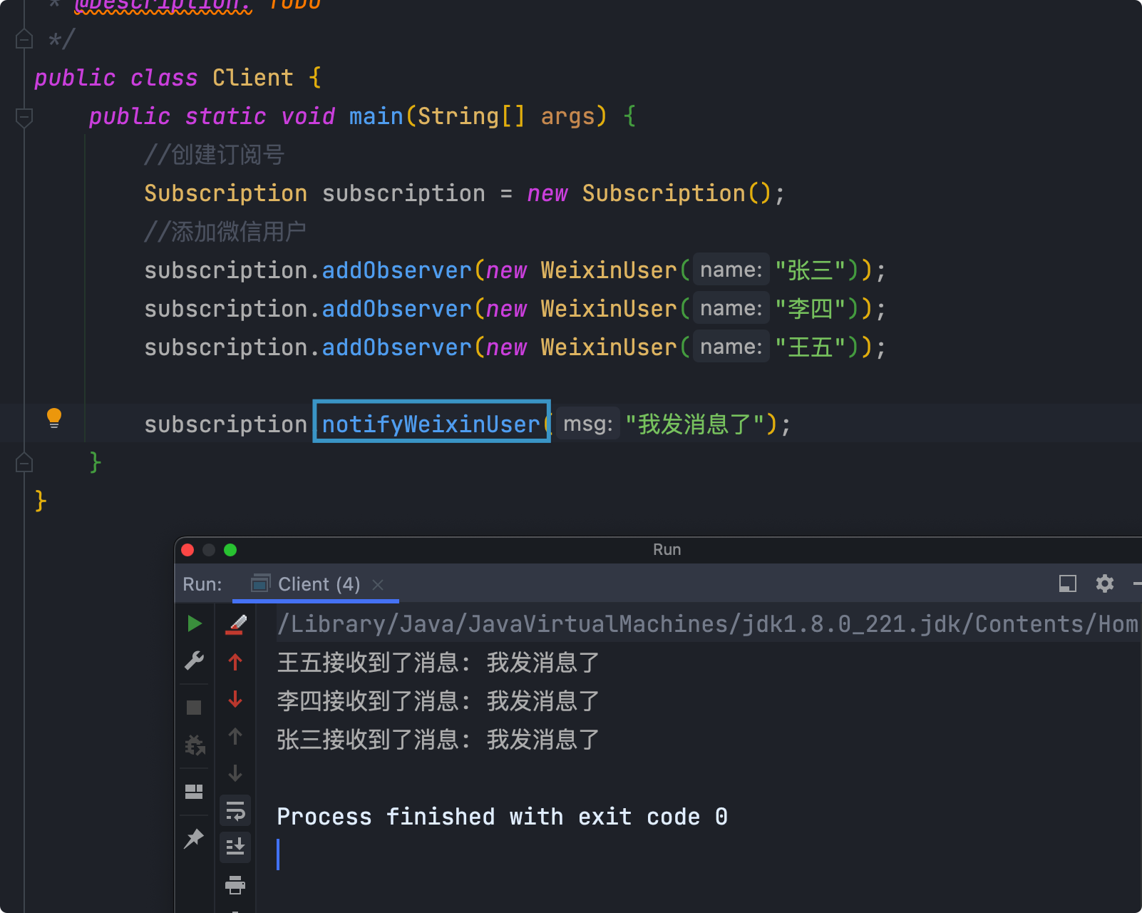
Task: Click the "李四" string literal
Action: 811,308
